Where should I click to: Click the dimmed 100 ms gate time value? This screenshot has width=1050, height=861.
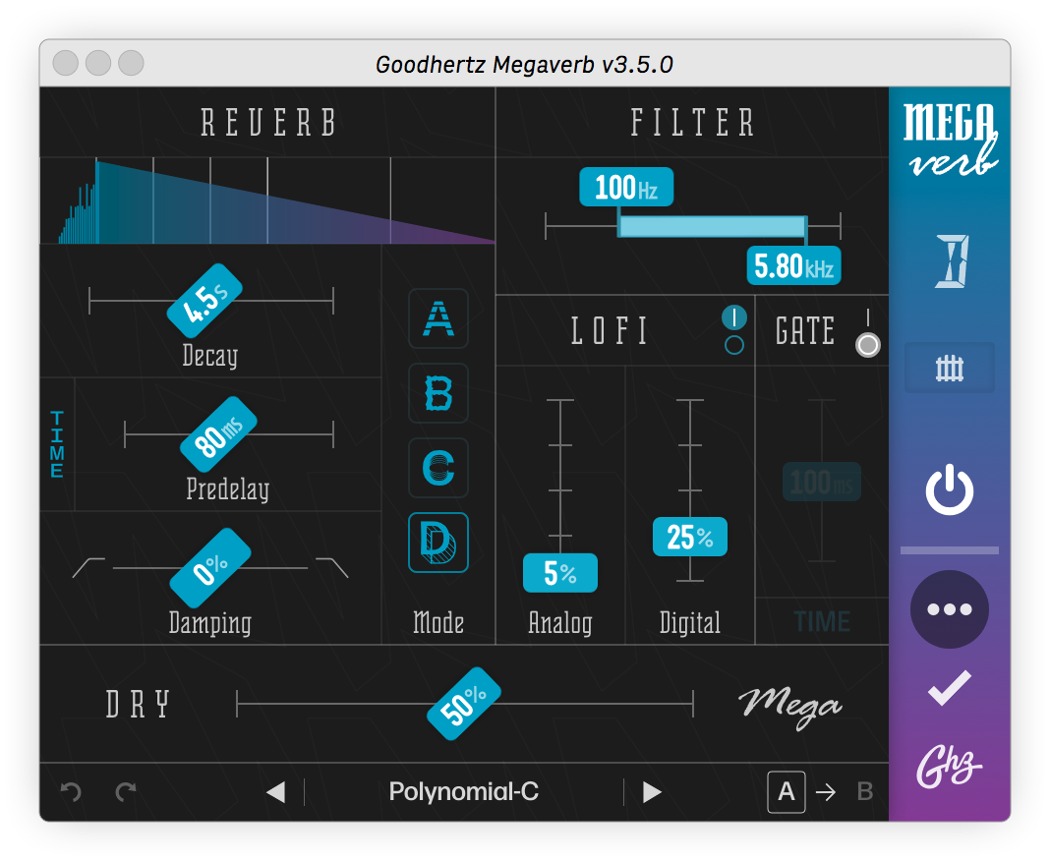tap(822, 482)
